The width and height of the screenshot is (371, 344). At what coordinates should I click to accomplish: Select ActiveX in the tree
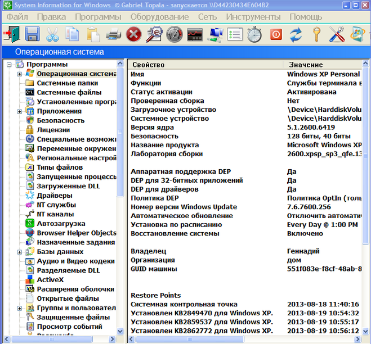50,280
